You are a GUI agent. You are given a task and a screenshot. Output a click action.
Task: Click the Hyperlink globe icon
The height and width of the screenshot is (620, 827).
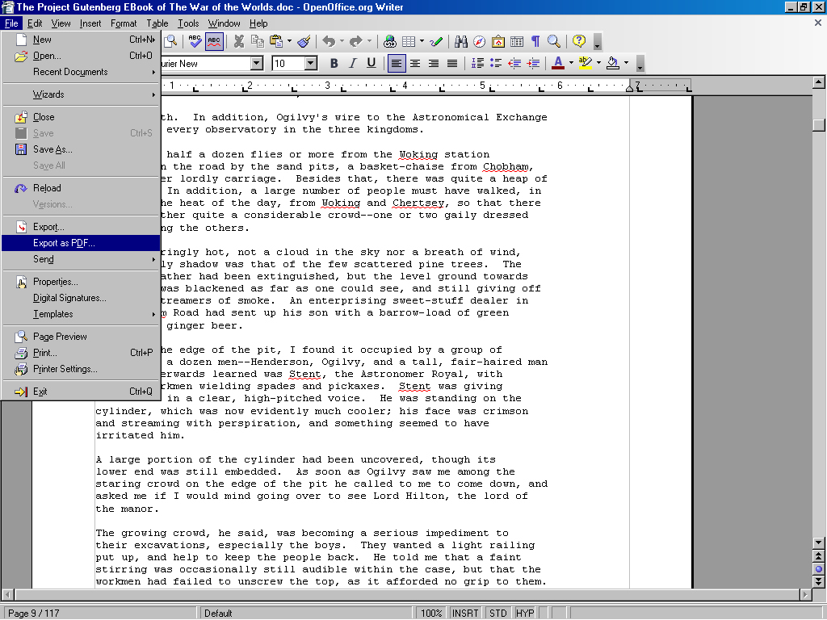tap(390, 41)
